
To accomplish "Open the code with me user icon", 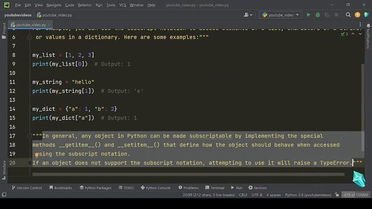I will click(x=248, y=15).
